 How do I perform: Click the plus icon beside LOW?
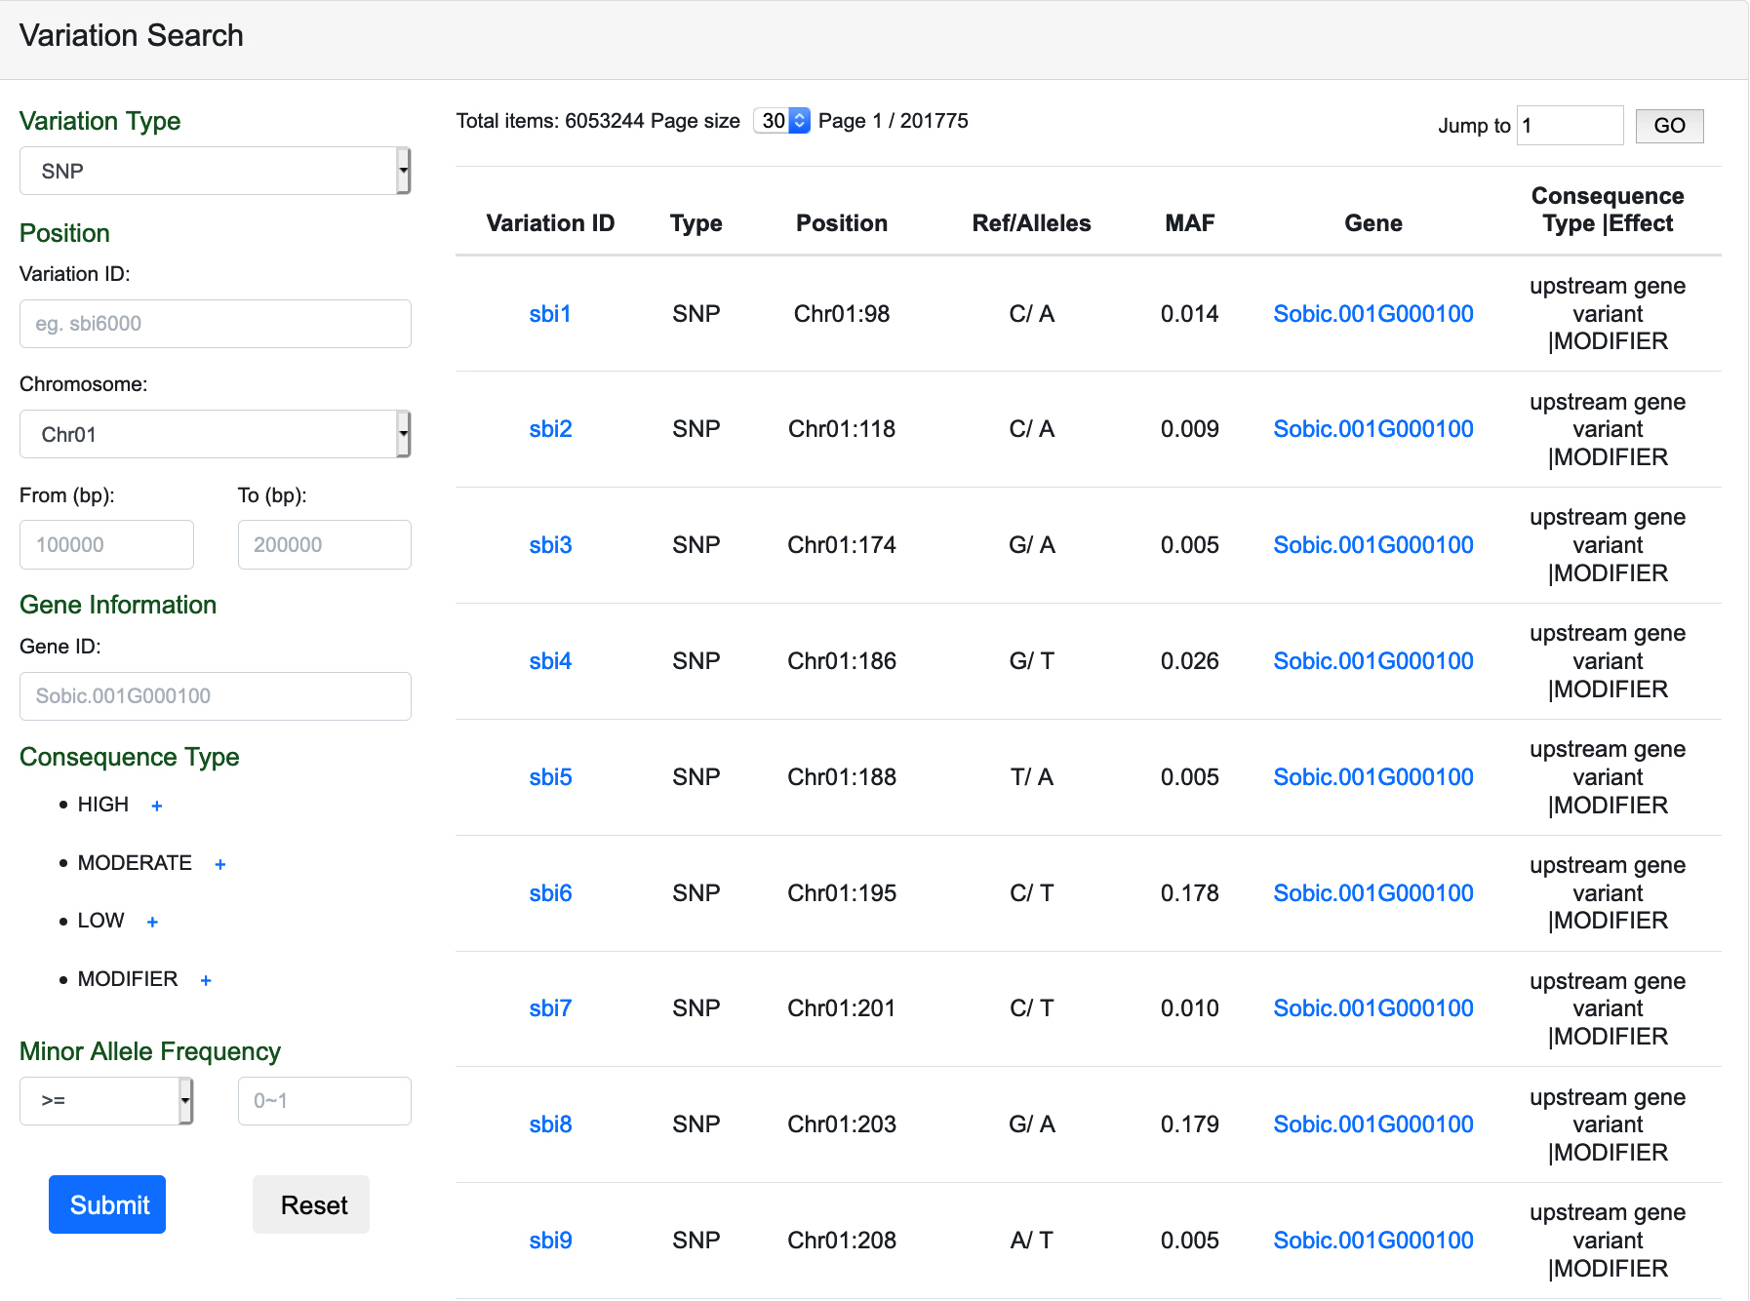[x=152, y=922]
